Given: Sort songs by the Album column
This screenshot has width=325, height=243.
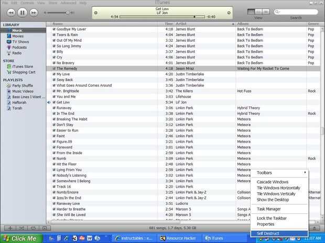Looking at the screenshot, I should 271,24.
